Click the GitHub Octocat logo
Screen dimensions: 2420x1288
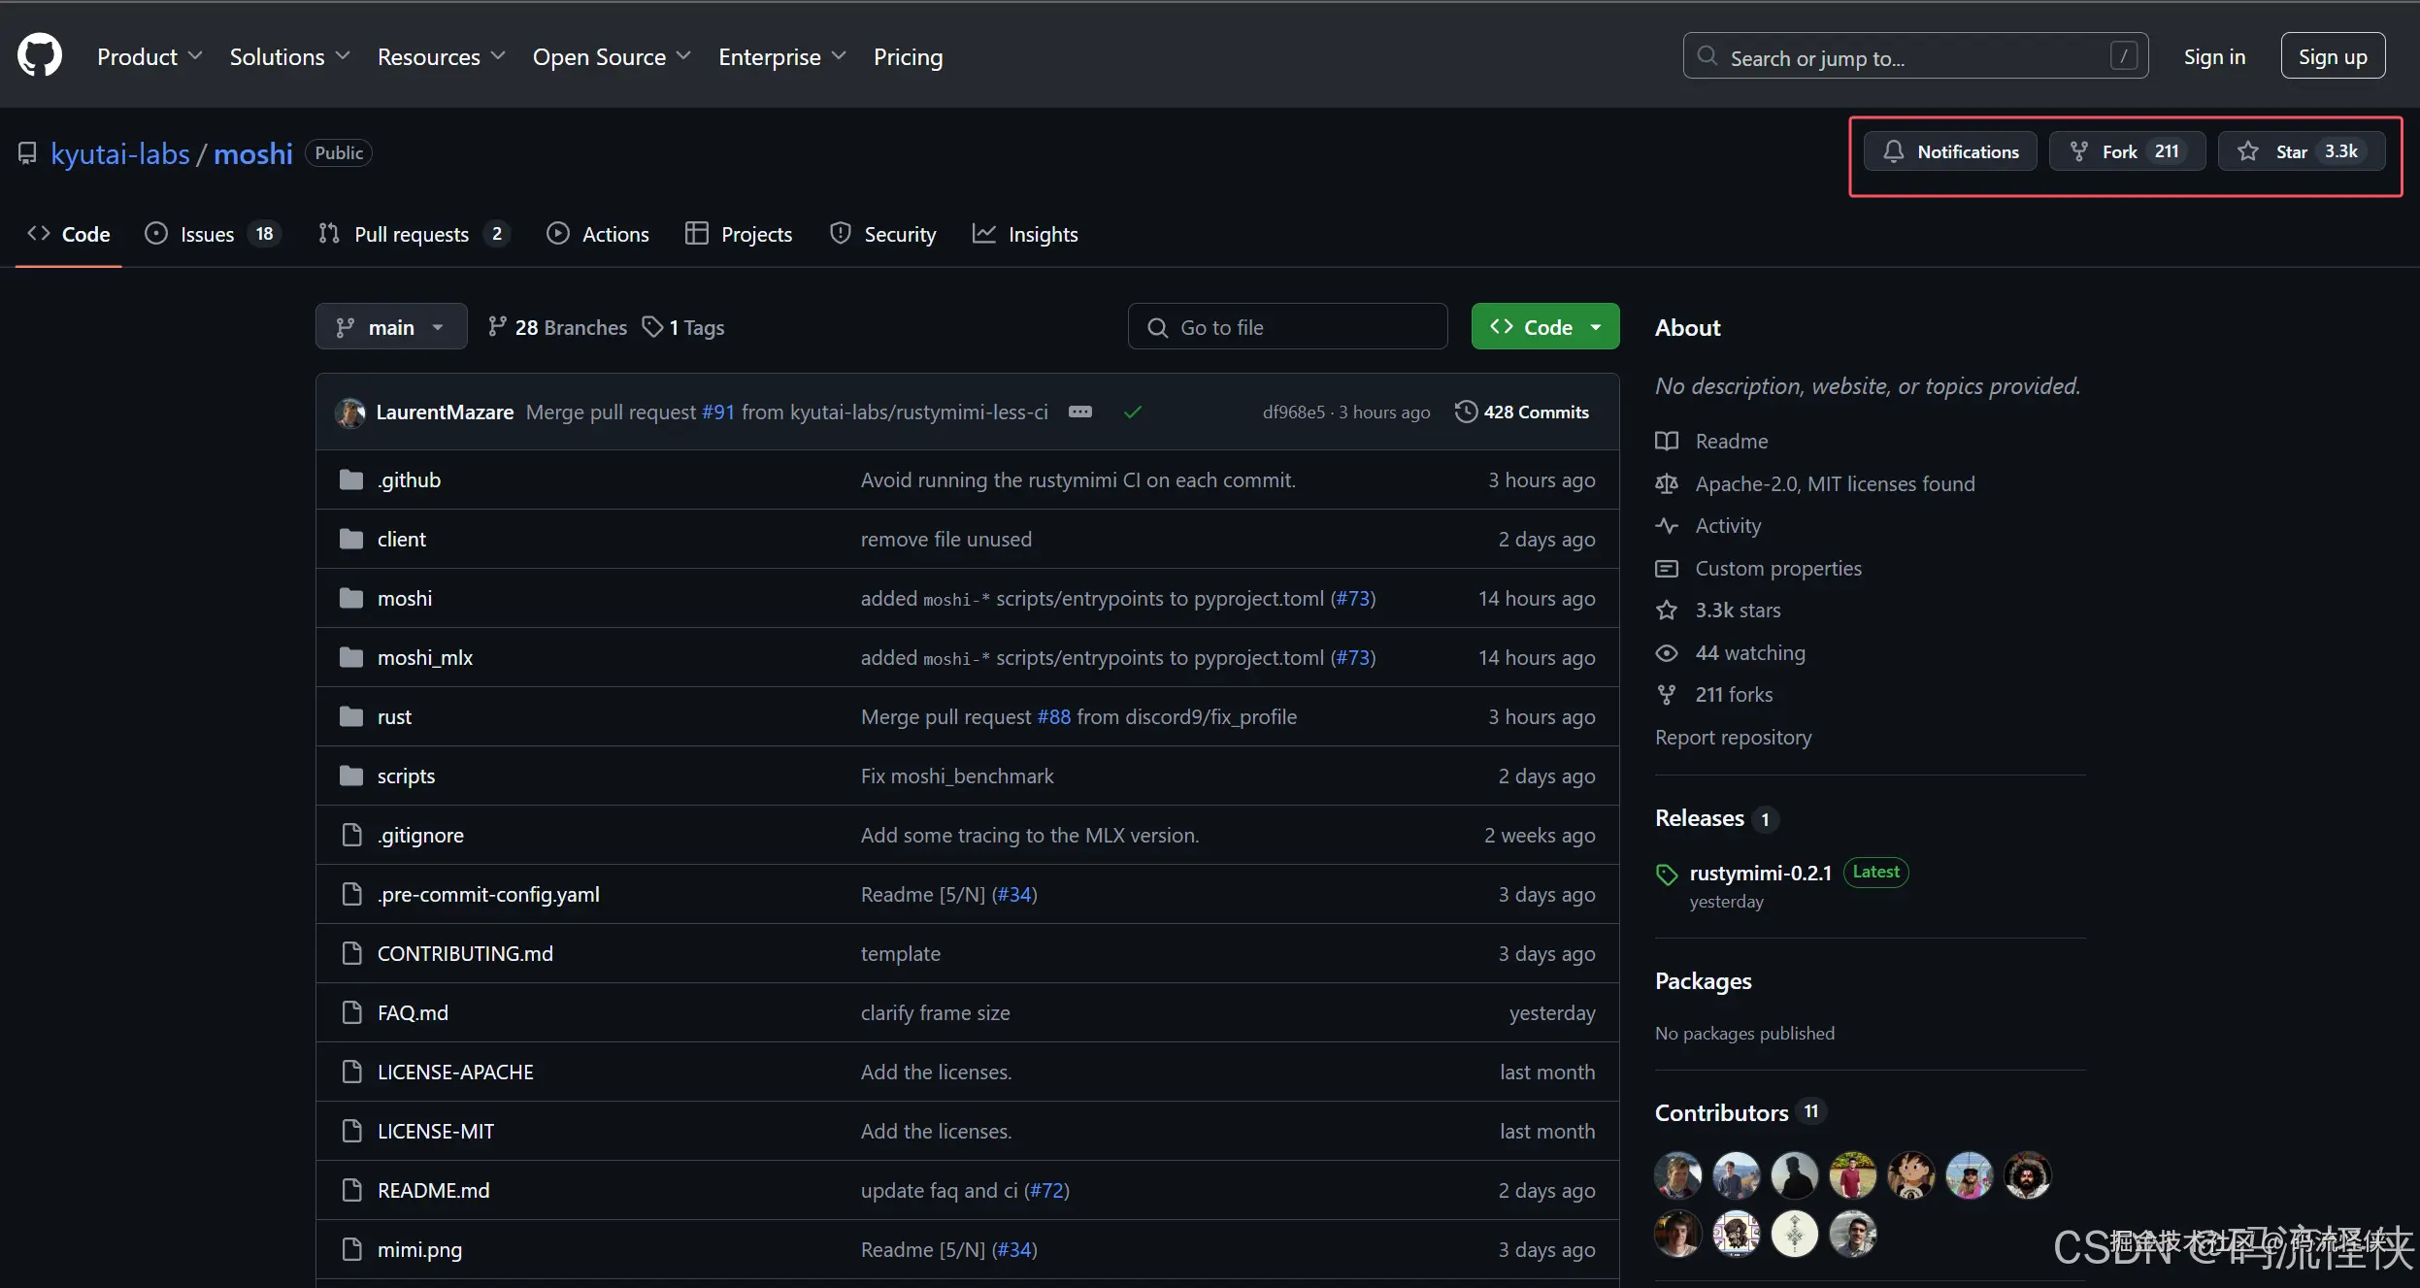click(40, 55)
